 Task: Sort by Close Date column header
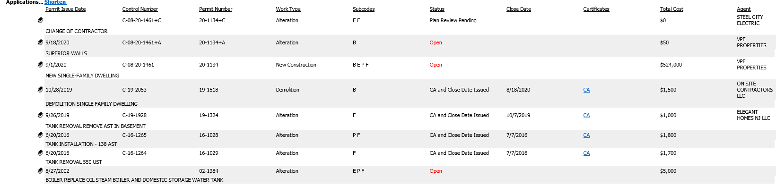518,9
